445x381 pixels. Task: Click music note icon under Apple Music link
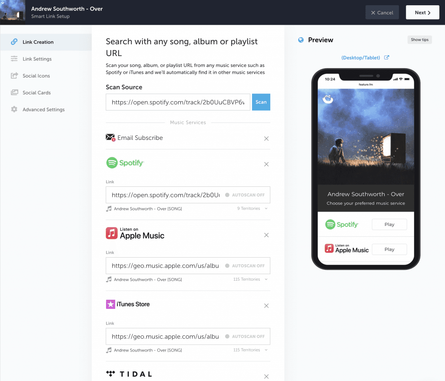pyautogui.click(x=109, y=279)
